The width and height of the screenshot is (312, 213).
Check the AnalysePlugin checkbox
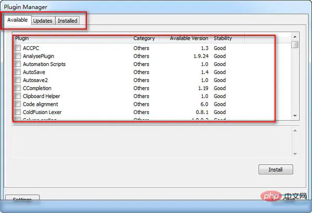point(18,56)
